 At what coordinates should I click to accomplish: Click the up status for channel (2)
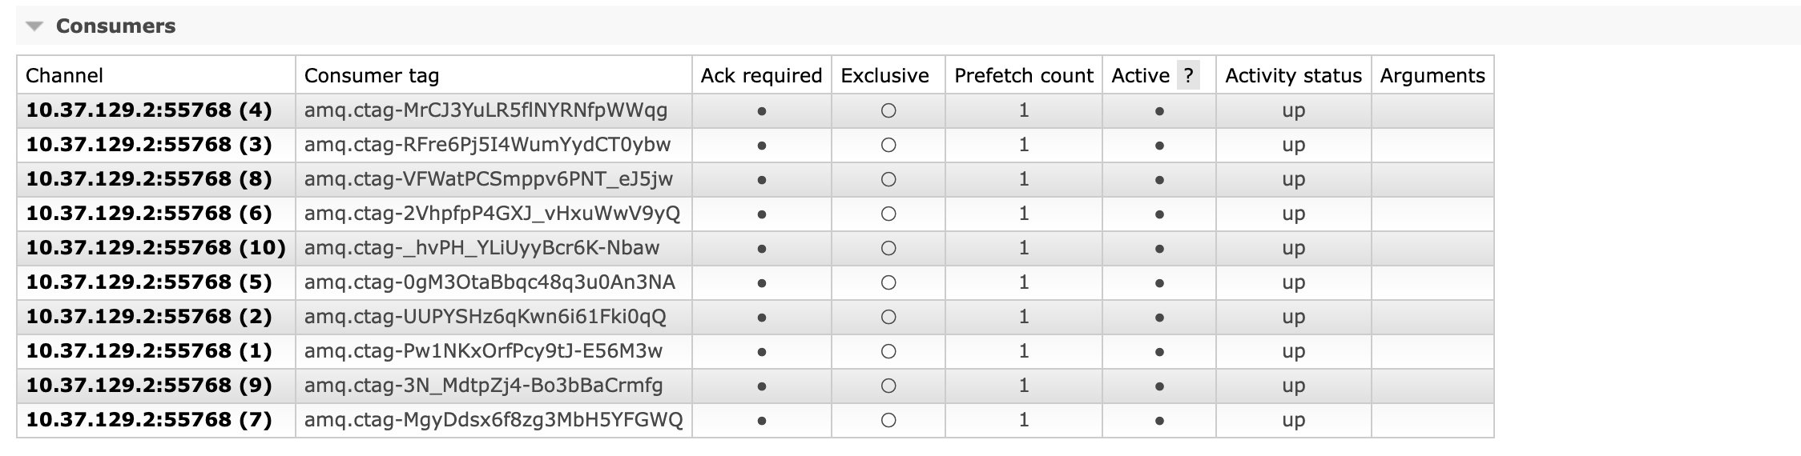1293,317
